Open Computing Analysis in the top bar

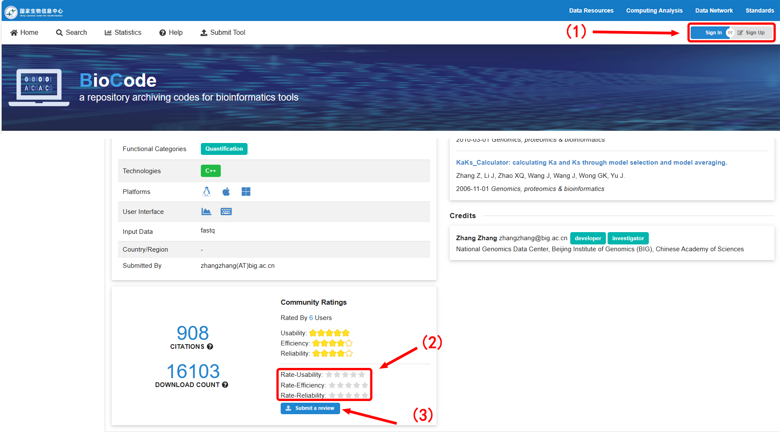click(654, 11)
